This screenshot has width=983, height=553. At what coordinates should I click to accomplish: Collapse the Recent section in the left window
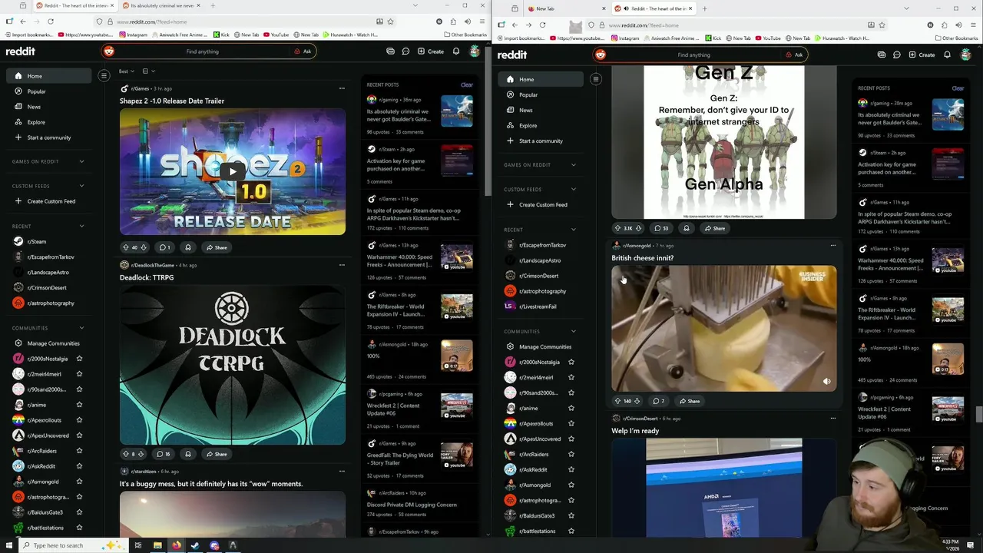click(x=81, y=227)
